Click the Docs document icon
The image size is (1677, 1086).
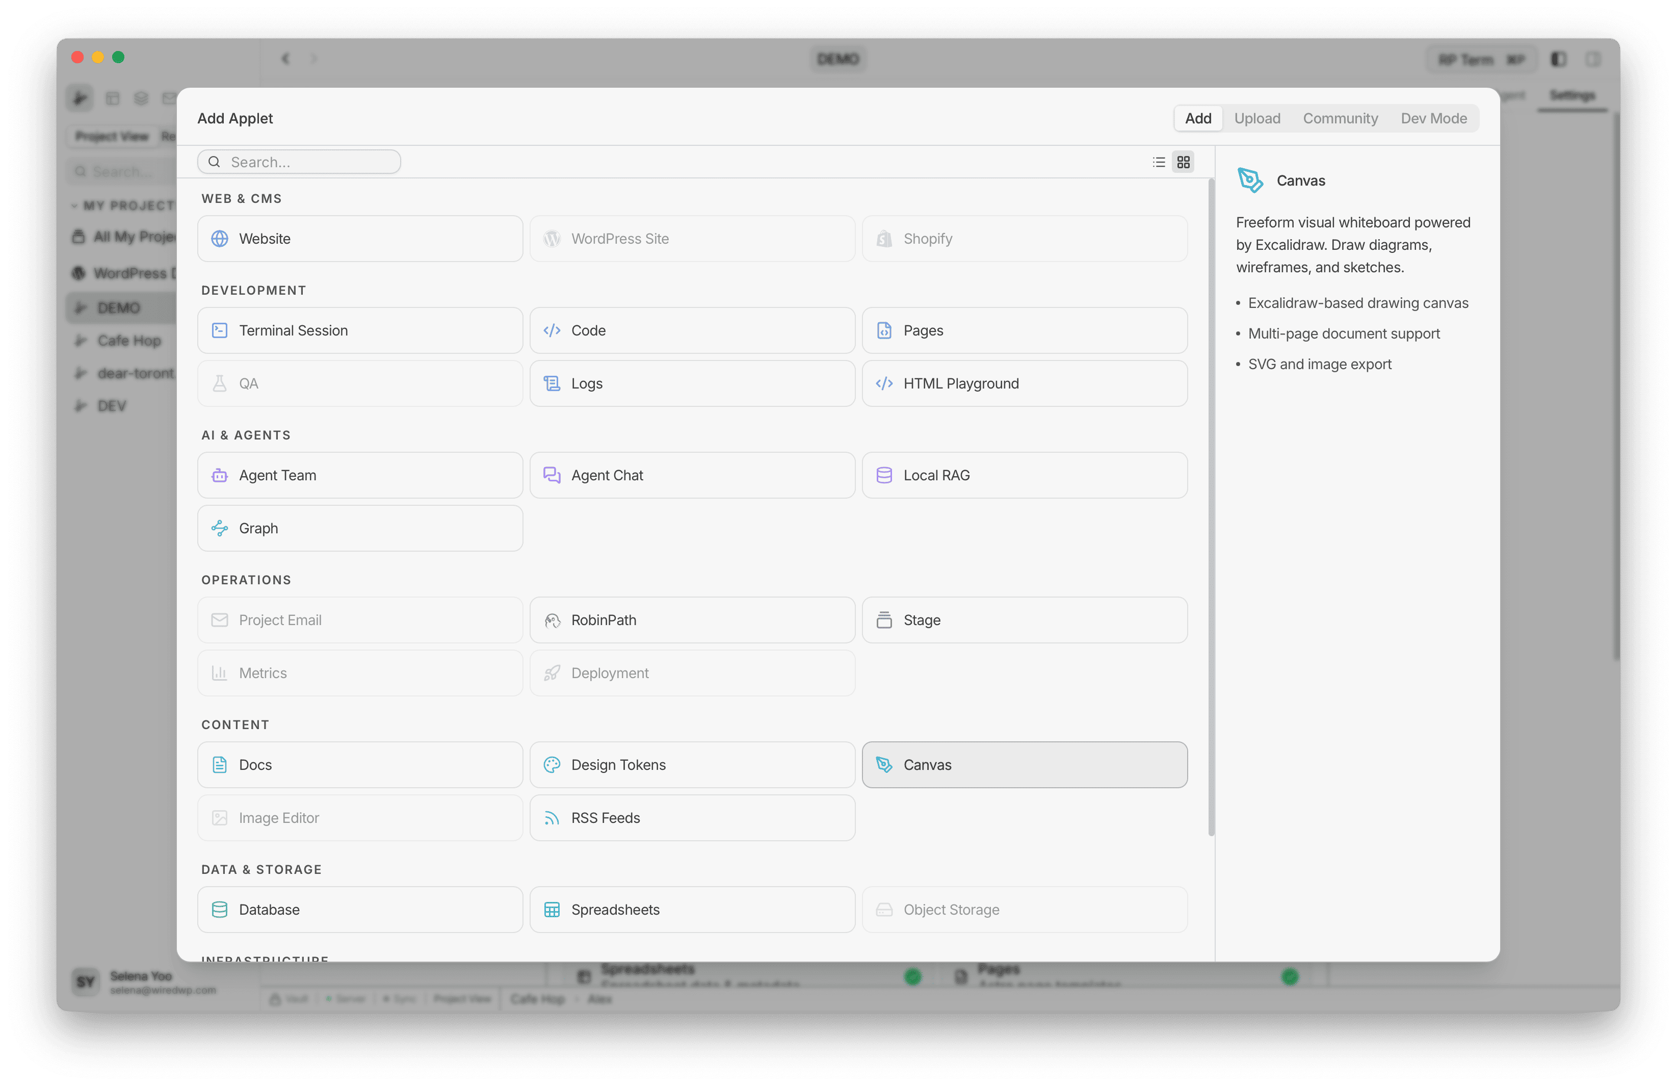(220, 765)
